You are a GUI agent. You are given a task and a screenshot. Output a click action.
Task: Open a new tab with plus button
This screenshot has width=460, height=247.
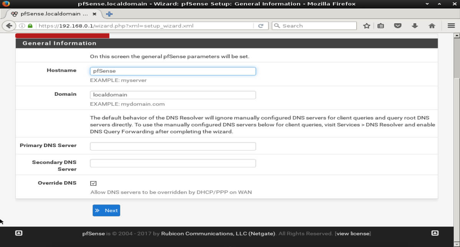coord(109,14)
